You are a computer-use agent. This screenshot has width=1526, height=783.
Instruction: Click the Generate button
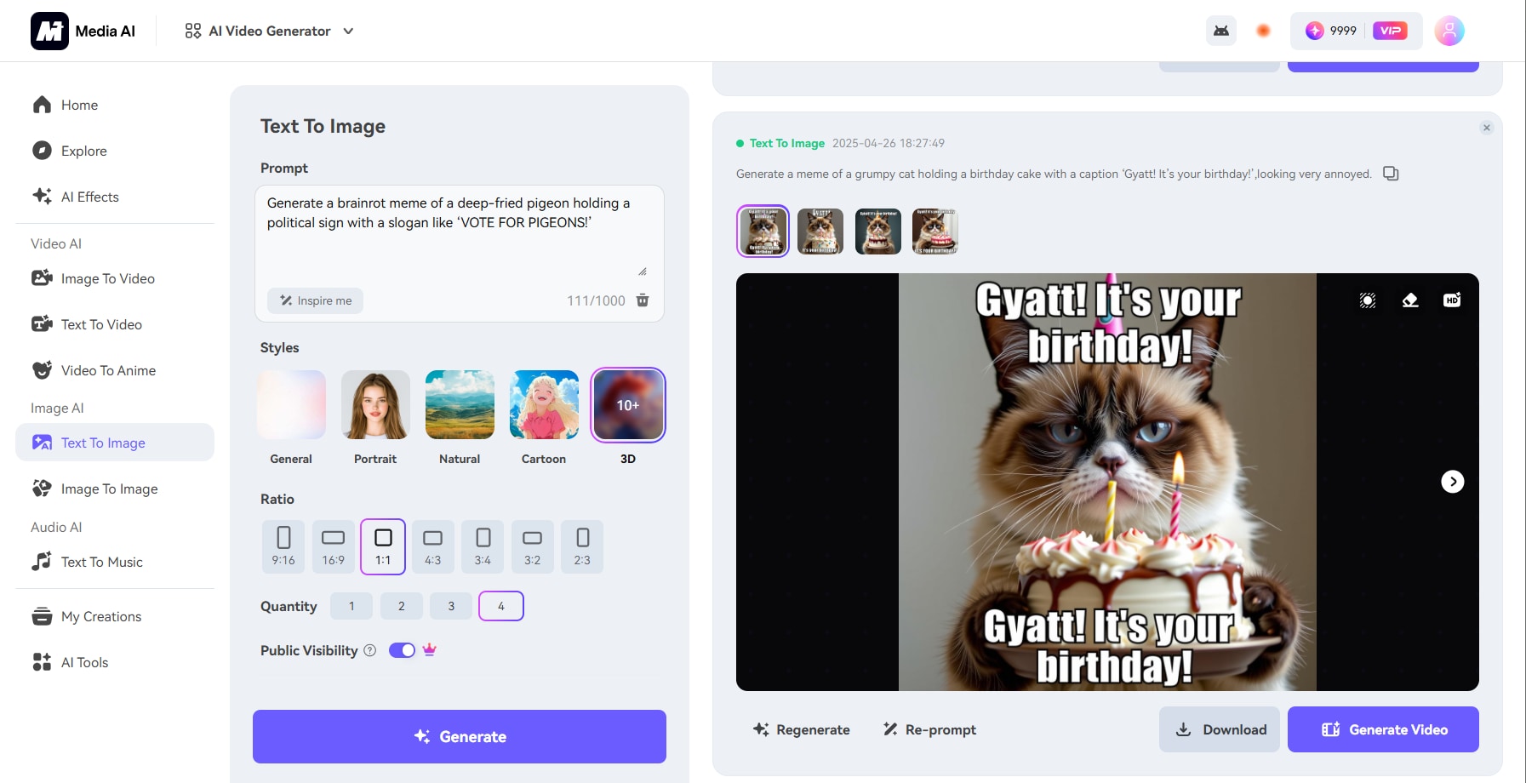(460, 736)
